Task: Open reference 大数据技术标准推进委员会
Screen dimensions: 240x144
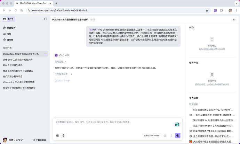Action: click(211, 142)
